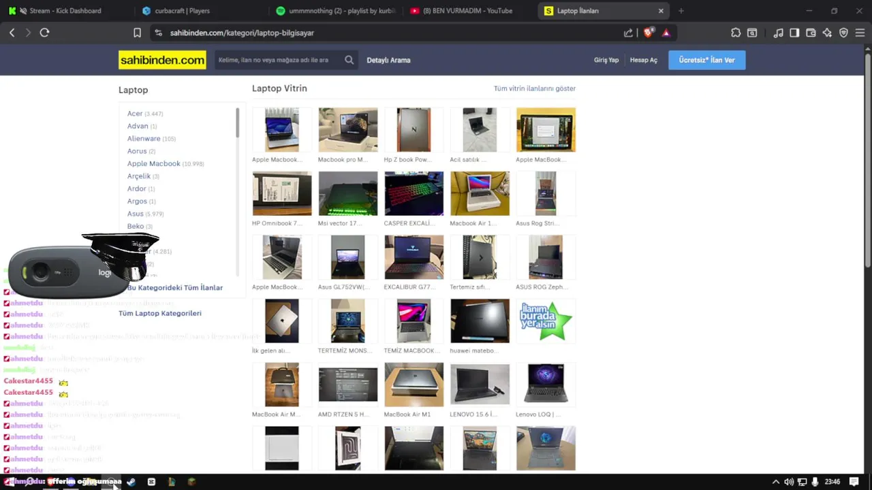Click the brand list scrollbar
The width and height of the screenshot is (872, 490).
238,122
